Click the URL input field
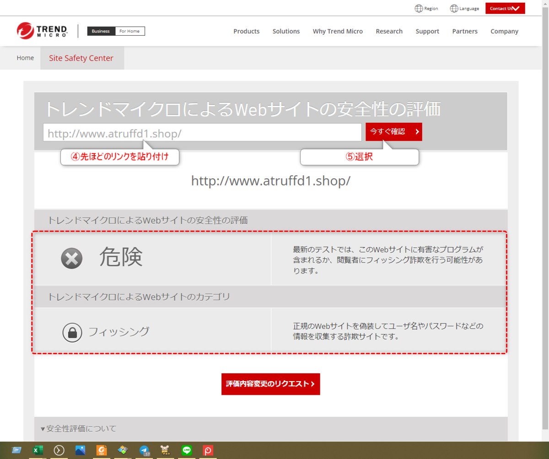549x459 pixels. (x=202, y=132)
